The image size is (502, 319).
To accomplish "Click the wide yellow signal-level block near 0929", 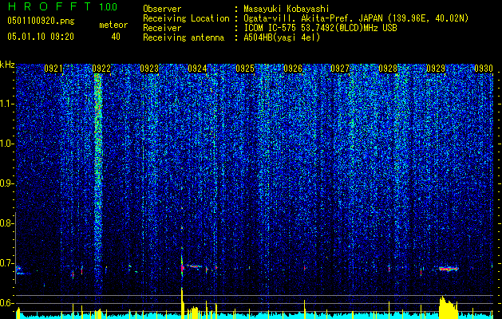I will click(x=449, y=307).
